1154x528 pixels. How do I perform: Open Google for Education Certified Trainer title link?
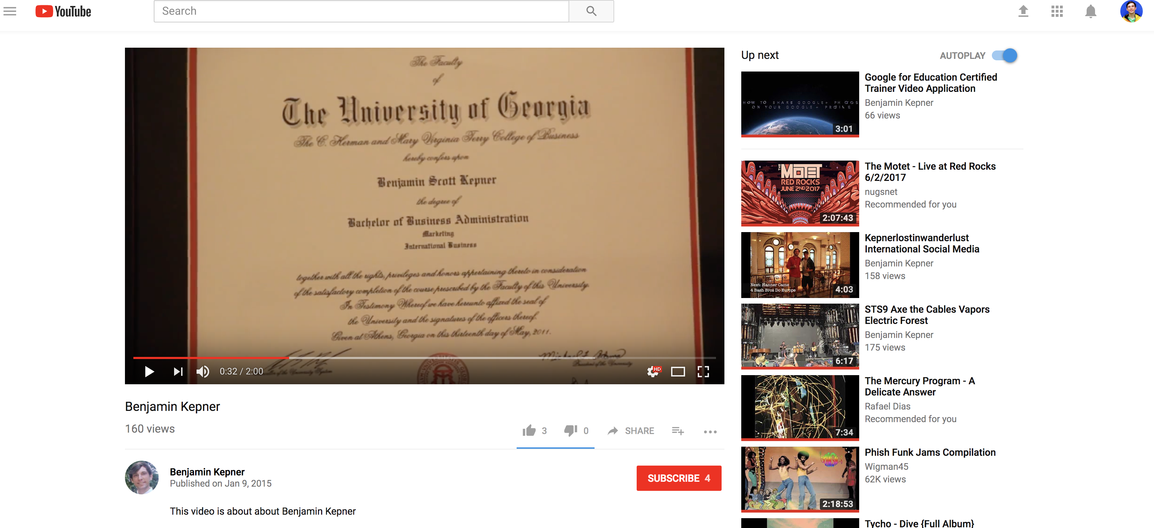(x=930, y=83)
